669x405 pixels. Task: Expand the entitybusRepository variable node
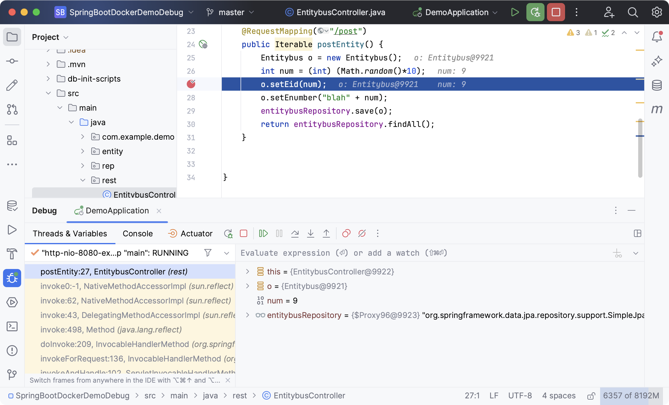247,315
